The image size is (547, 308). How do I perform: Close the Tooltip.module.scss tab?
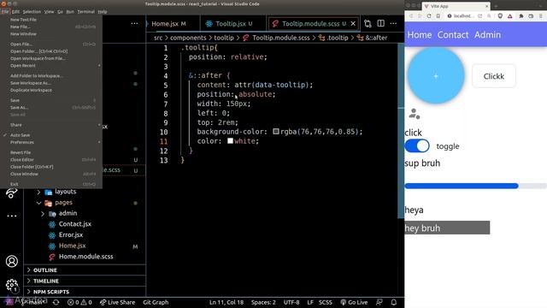tap(353, 23)
